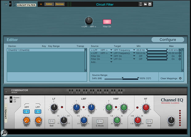The image size is (191, 137).
Task: Click the 4.00 kHz max value
Action: 173,50
